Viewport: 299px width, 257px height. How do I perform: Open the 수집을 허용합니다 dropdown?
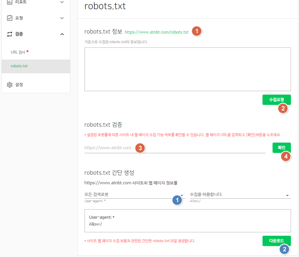coord(240,195)
